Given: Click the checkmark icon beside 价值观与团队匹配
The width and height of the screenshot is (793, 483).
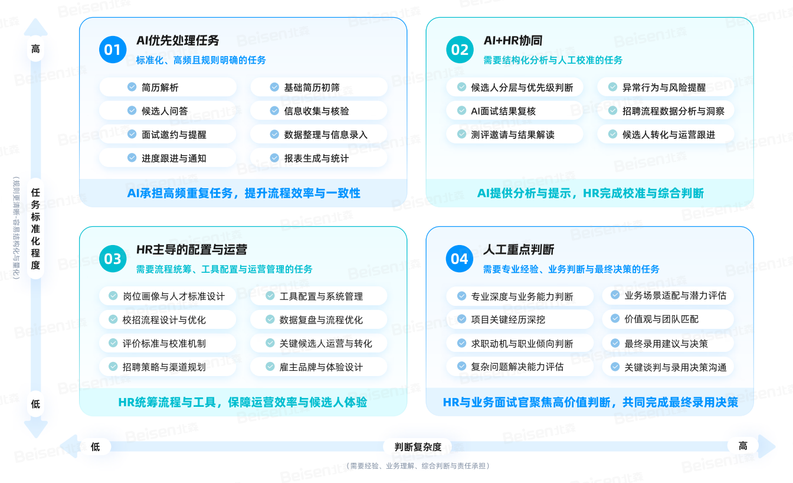Looking at the screenshot, I should (615, 319).
